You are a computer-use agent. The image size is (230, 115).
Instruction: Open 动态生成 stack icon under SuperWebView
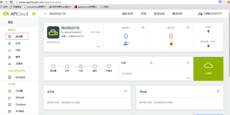[x=10, y=77]
